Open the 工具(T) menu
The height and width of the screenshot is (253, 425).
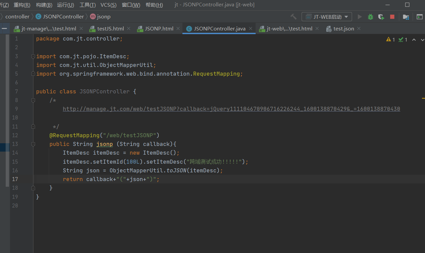tap(88, 5)
